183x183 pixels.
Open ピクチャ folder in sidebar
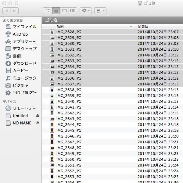[x=21, y=85]
